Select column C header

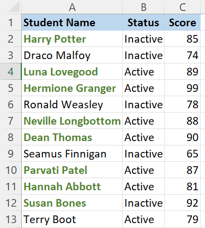click(x=183, y=7)
